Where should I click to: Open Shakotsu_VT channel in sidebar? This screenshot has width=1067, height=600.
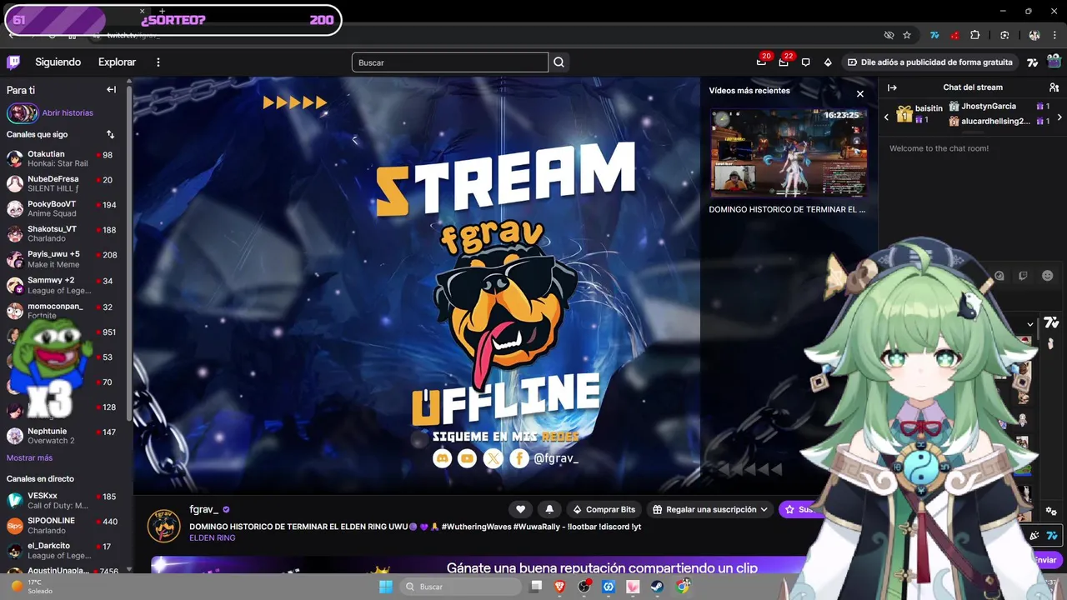pos(65,233)
